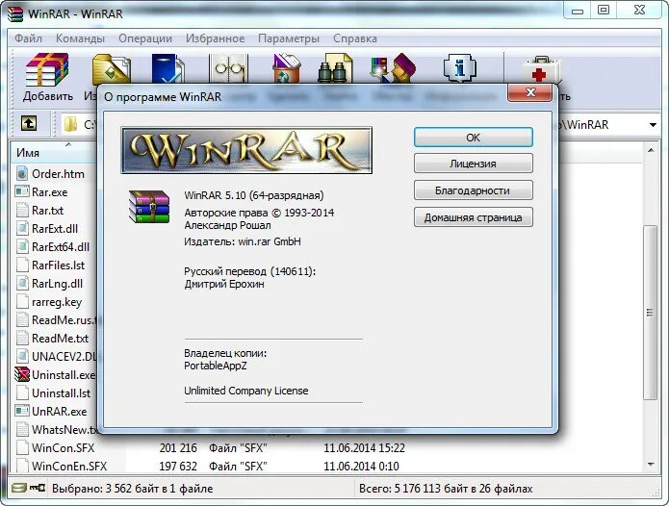
Task: Click the key icon in status bar
Action: [38, 488]
